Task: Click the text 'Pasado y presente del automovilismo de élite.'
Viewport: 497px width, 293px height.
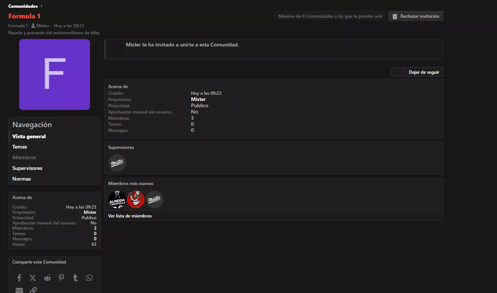Action: point(55,33)
